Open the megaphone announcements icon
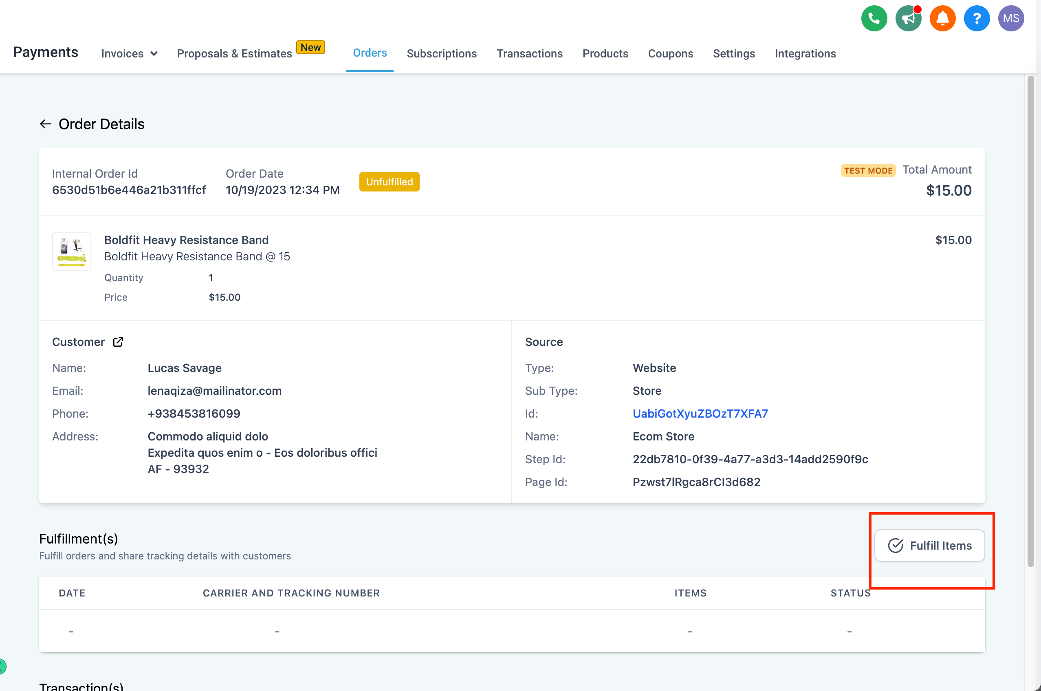Viewport: 1041px width, 691px height. click(908, 18)
